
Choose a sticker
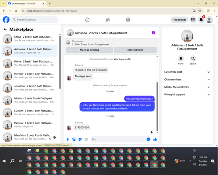click(80, 140)
